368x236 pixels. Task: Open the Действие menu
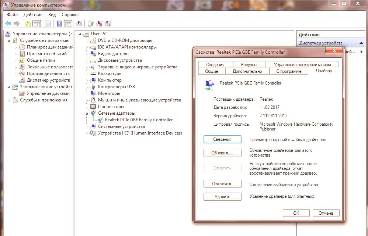33,15
